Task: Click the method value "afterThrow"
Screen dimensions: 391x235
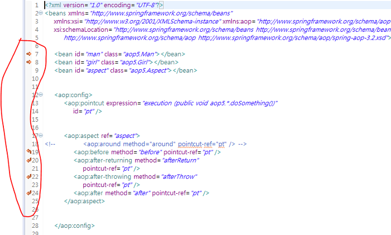Action: click(x=179, y=177)
